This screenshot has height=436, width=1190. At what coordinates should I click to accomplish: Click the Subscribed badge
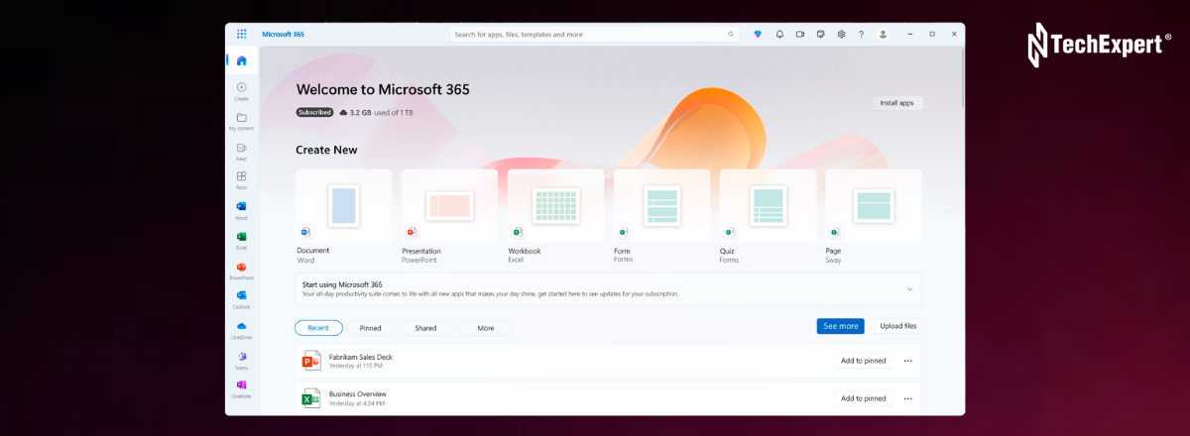314,113
